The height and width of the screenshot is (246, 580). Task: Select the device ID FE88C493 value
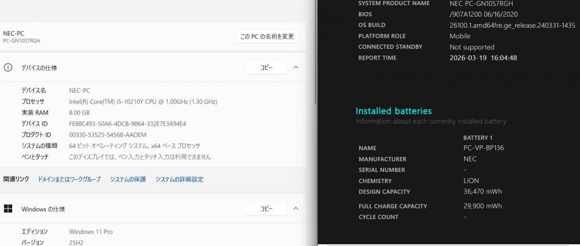point(128,123)
